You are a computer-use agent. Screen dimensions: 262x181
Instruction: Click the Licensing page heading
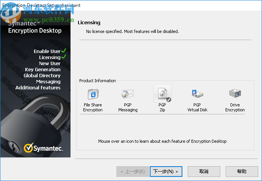pos(89,22)
